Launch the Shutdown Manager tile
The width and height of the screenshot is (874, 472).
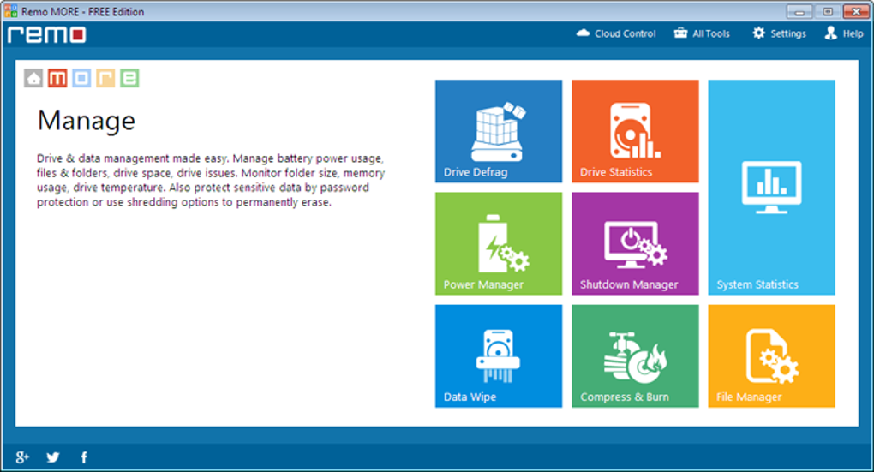[x=635, y=243]
